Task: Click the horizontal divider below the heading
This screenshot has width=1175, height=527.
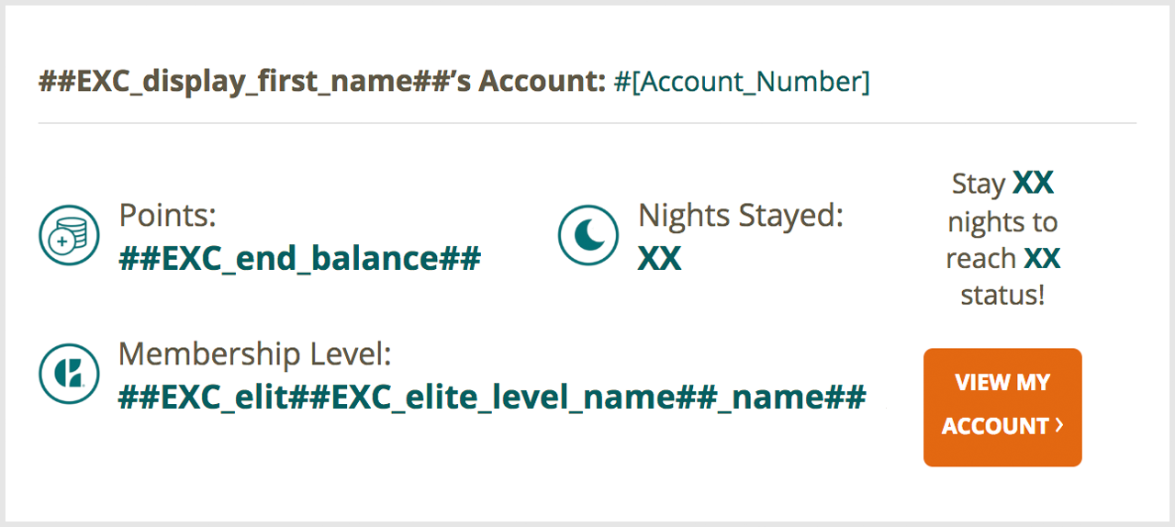Action: (587, 123)
